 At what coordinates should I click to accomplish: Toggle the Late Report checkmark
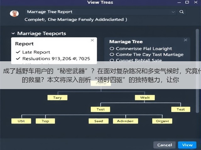[18, 52]
